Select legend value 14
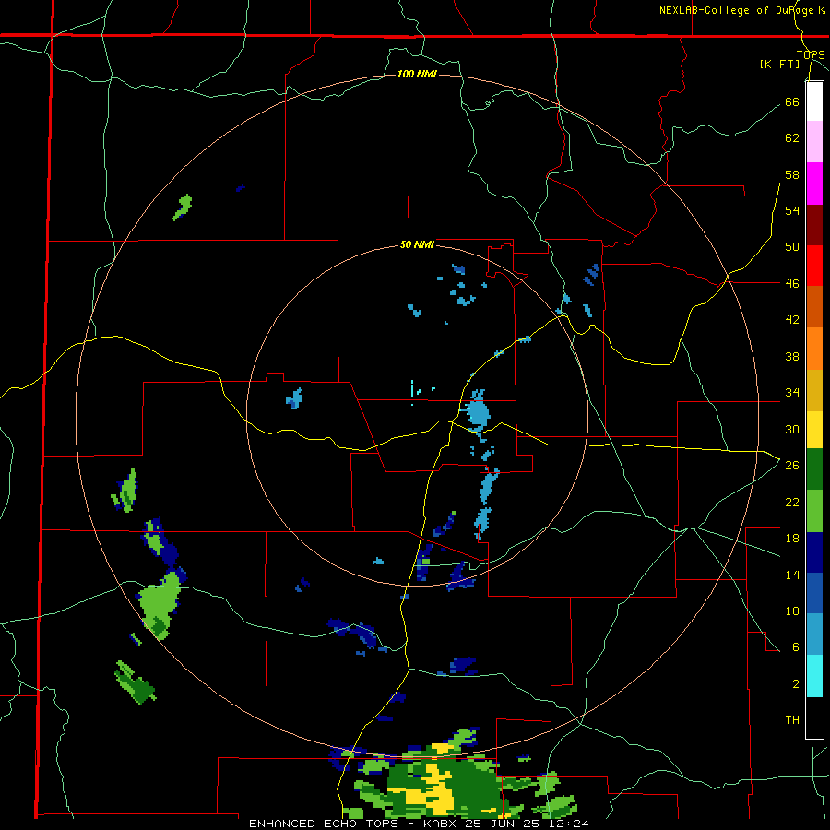 click(792, 575)
